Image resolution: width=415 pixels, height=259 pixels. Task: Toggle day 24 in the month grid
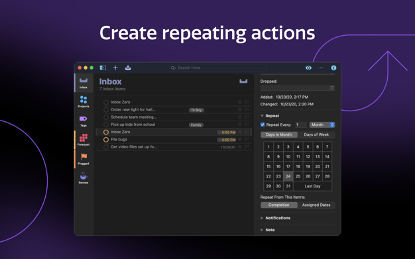[288, 176]
